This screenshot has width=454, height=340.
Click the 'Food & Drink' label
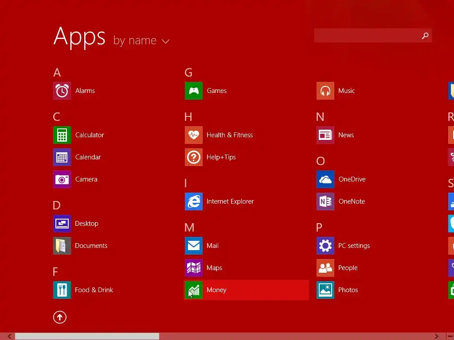(94, 290)
